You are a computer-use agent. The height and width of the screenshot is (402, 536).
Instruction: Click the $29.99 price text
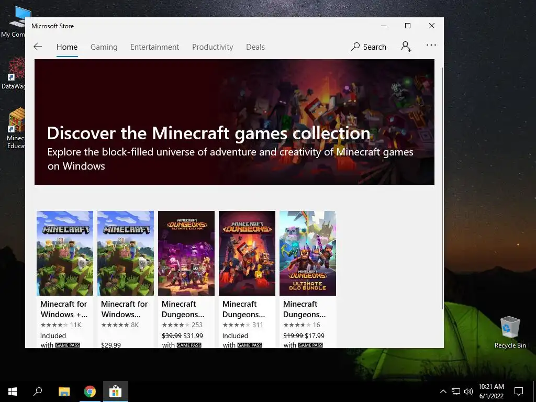tap(111, 345)
